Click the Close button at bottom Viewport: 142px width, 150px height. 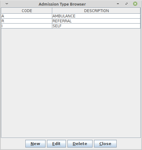(x=105, y=143)
